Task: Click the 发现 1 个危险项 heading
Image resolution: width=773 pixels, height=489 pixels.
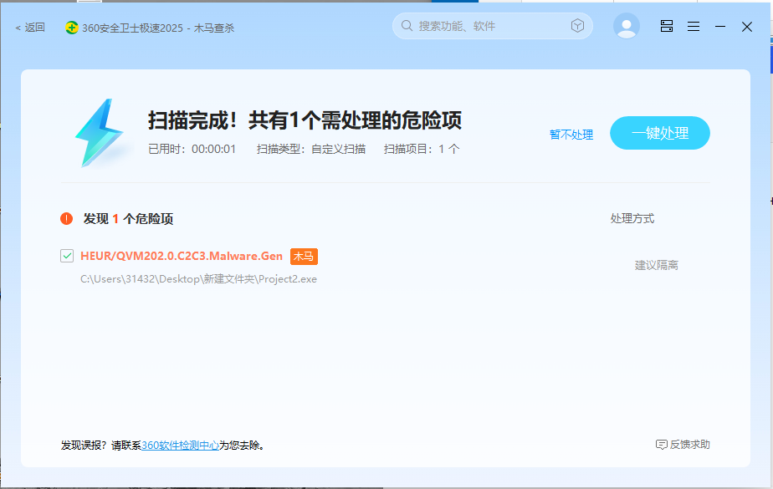Action: pyautogui.click(x=128, y=219)
